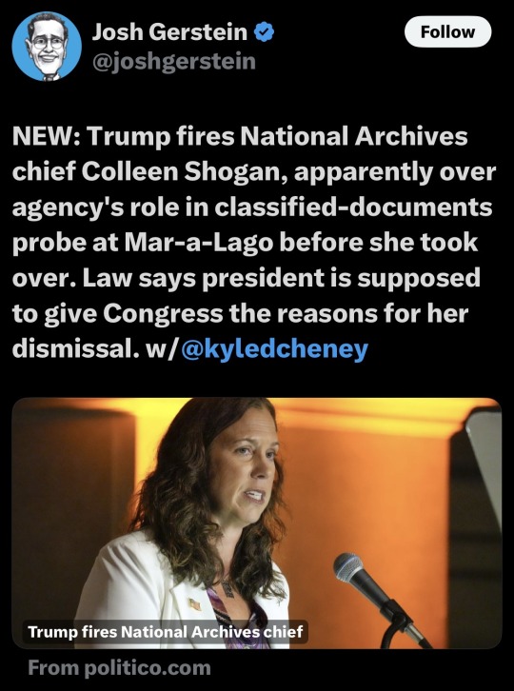This screenshot has width=514, height=691.
Task: Visit the 'From politico.com' source link
Action: click(120, 667)
